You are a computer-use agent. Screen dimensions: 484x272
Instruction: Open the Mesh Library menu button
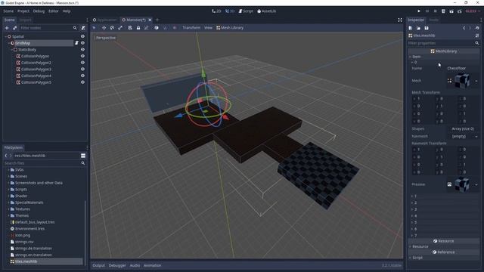[x=230, y=28]
